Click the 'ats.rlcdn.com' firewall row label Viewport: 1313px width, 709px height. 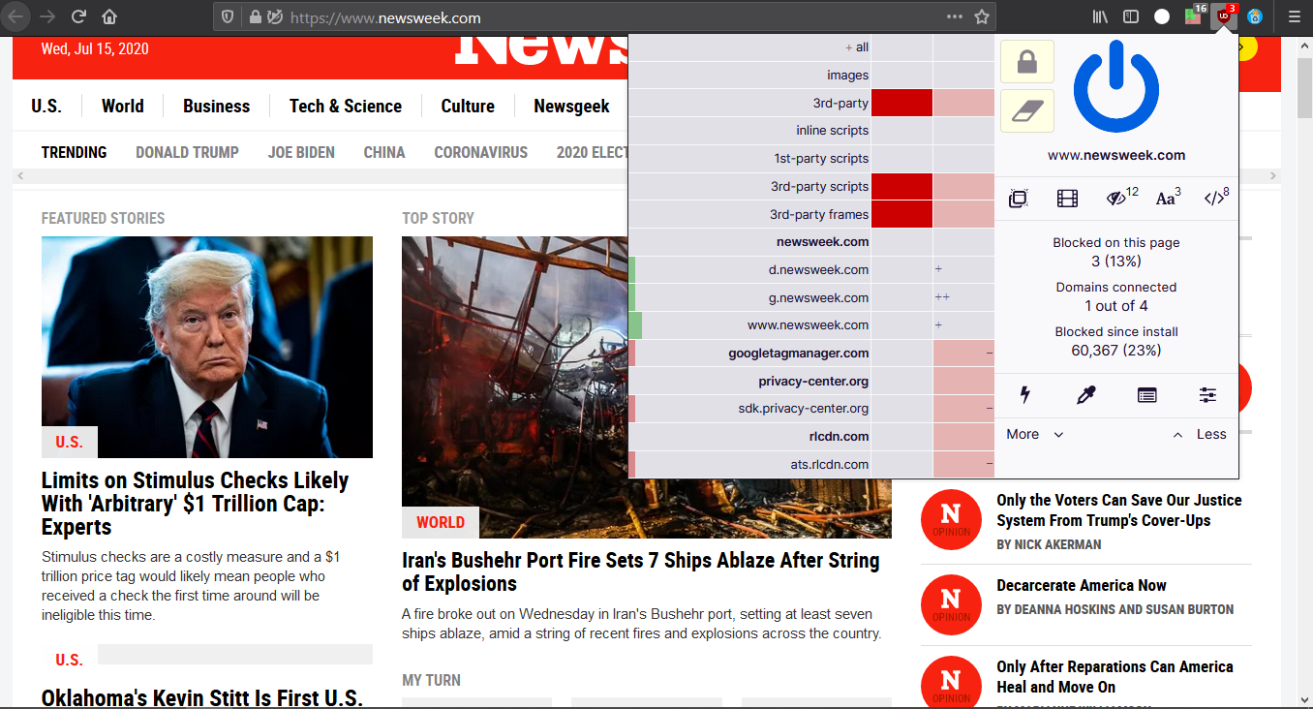(749, 465)
